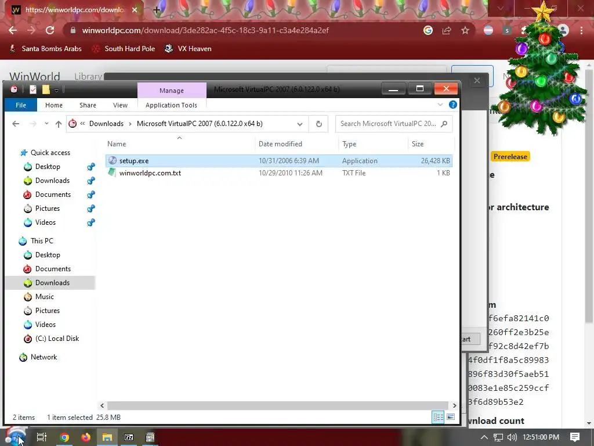Image resolution: width=594 pixels, height=446 pixels.
Task: Click the Manage contextual tab
Action: pyautogui.click(x=172, y=90)
